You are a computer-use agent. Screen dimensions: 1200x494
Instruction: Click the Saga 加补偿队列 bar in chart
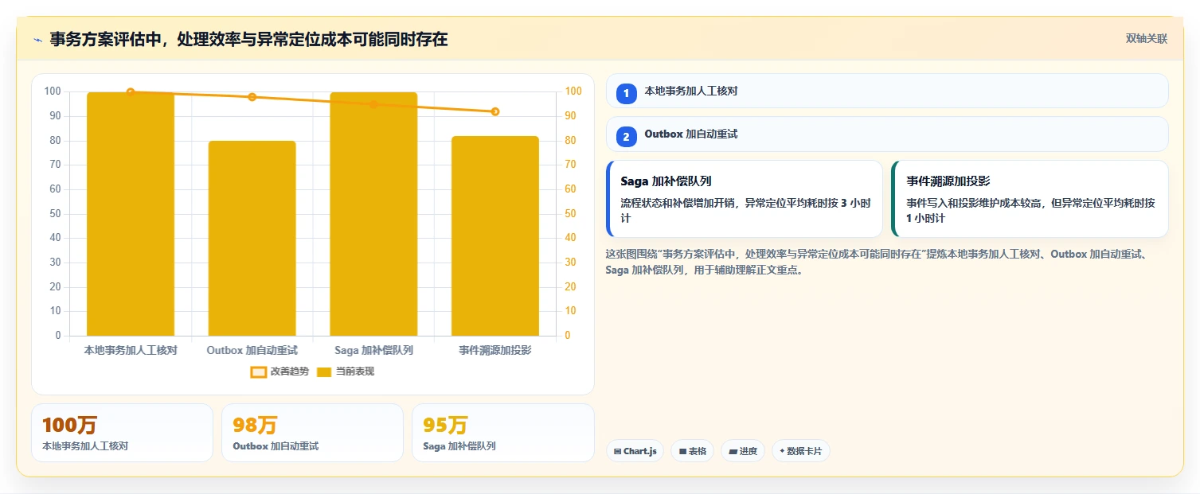373,214
